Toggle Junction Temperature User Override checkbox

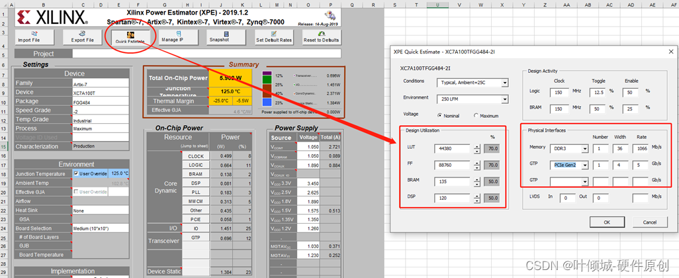tap(76, 173)
